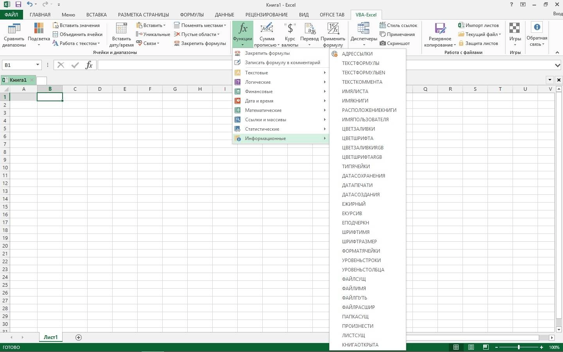
Task: Click Объединить ячейки in the ribbon
Action: 77,34
